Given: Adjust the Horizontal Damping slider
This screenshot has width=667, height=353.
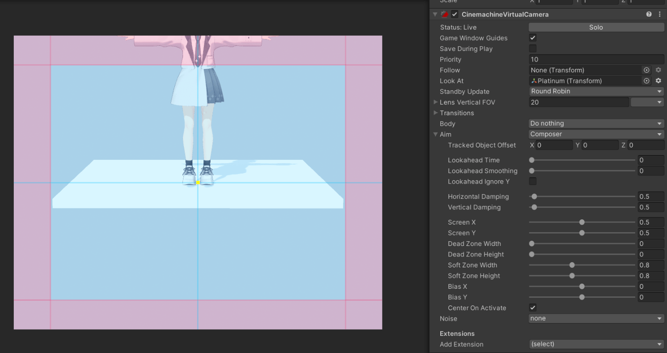Looking at the screenshot, I should coord(582,196).
